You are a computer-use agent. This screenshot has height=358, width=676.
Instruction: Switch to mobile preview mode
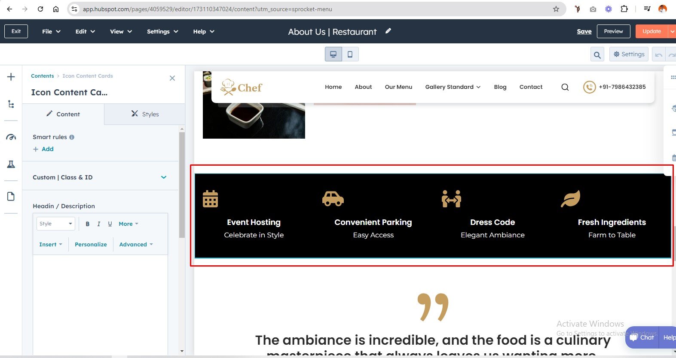coord(350,54)
